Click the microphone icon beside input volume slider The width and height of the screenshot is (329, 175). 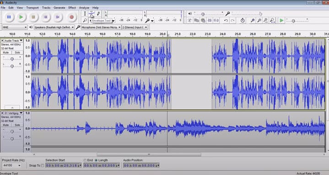(x=227, y=14)
